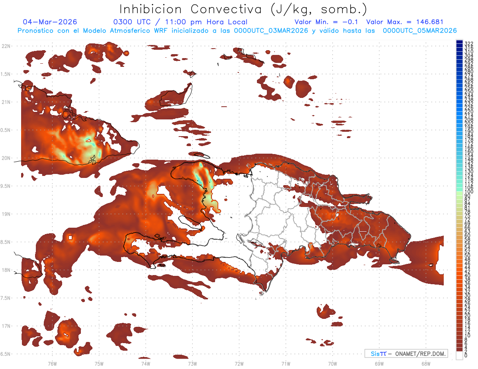This screenshot has height=369, width=478.
Task: Click the '75W' longitude label
Action: (99, 363)
